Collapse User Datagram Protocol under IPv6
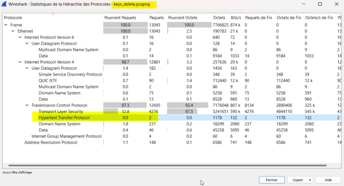The image size is (344, 186). pyautogui.click(x=27, y=43)
